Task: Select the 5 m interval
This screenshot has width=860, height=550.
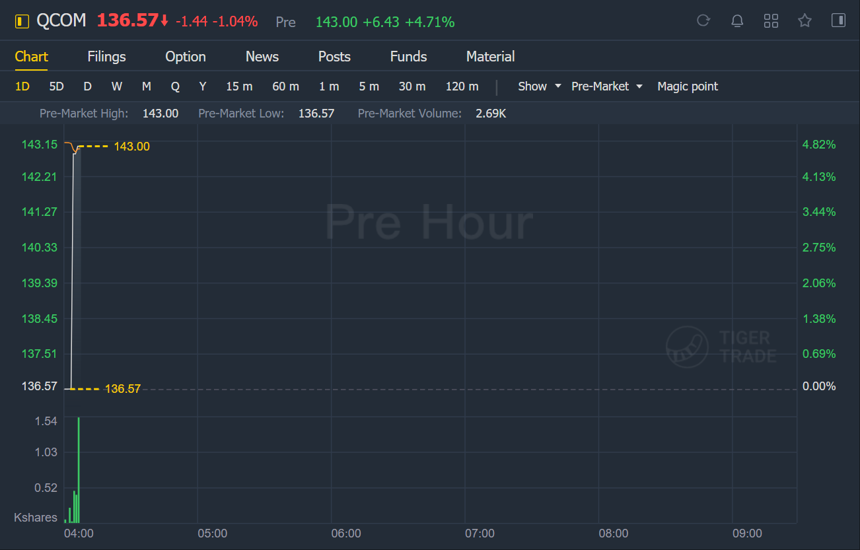Action: click(x=369, y=86)
